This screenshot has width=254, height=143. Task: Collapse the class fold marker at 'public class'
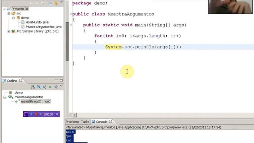point(71,14)
